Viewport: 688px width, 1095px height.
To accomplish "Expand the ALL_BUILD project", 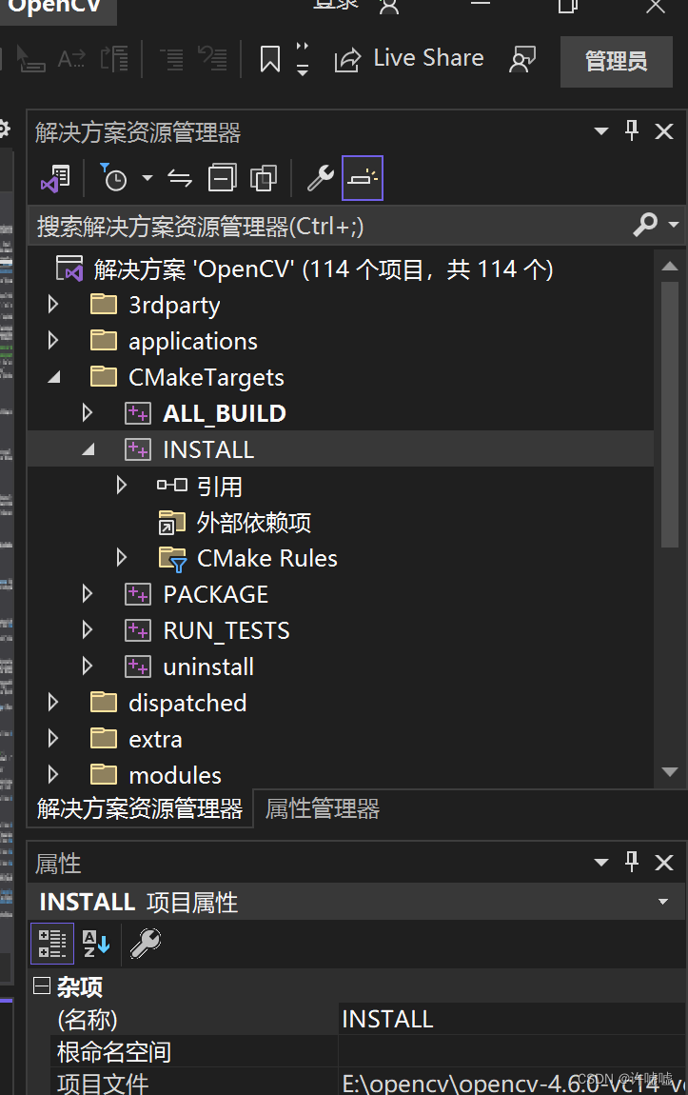I will [88, 412].
